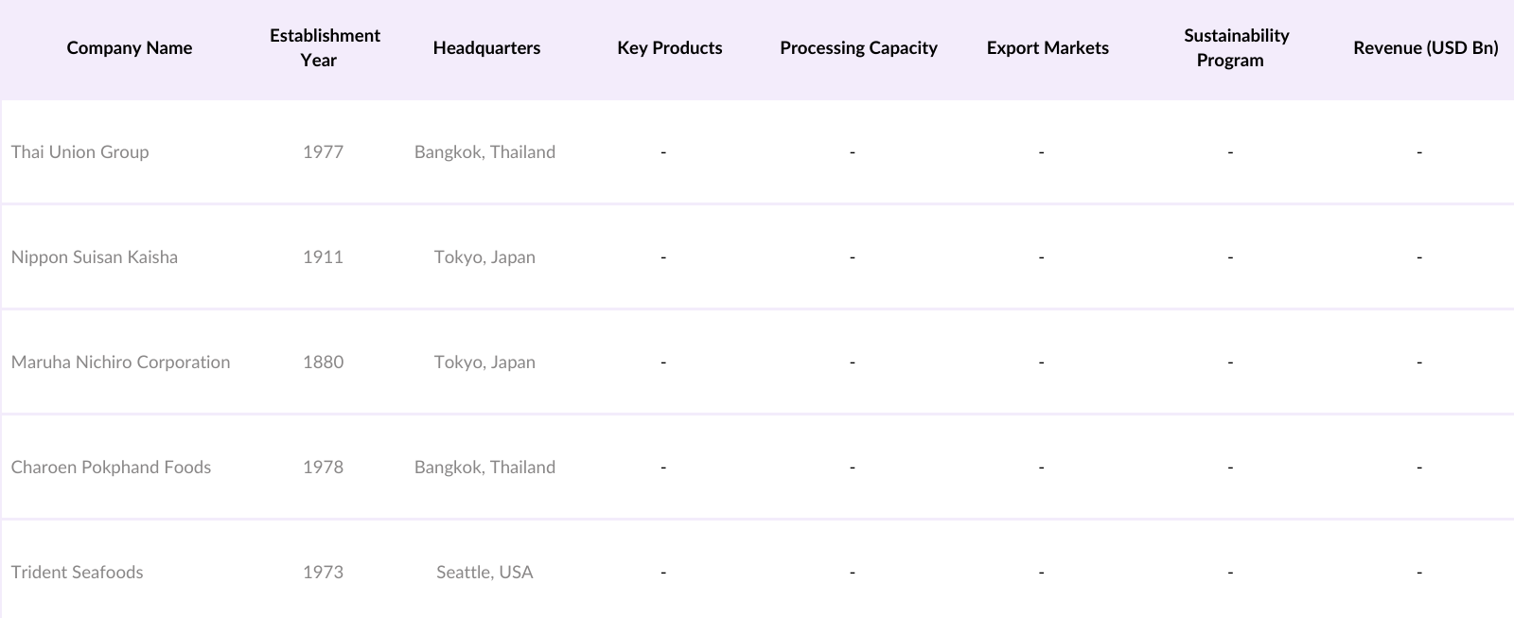Select the Seattle, USA headquarters cell
1514x618 pixels.
pyautogui.click(x=484, y=573)
